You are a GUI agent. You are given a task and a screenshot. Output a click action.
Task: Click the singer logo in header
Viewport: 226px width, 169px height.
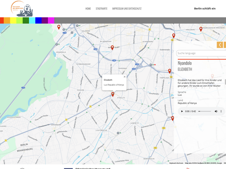click(x=22, y=9)
